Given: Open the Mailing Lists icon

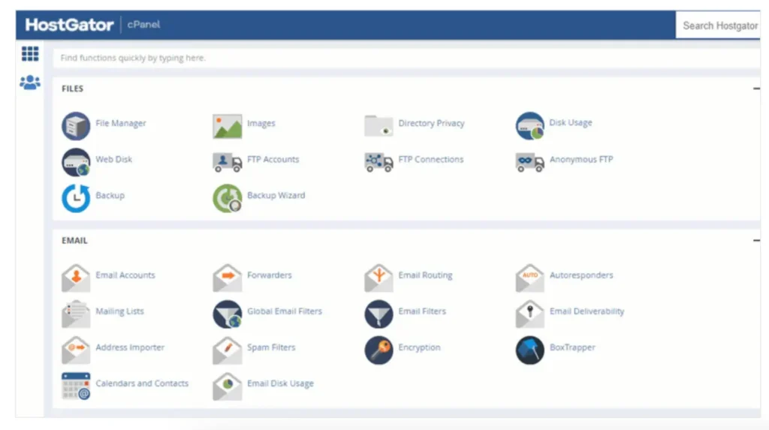Looking at the screenshot, I should (76, 314).
